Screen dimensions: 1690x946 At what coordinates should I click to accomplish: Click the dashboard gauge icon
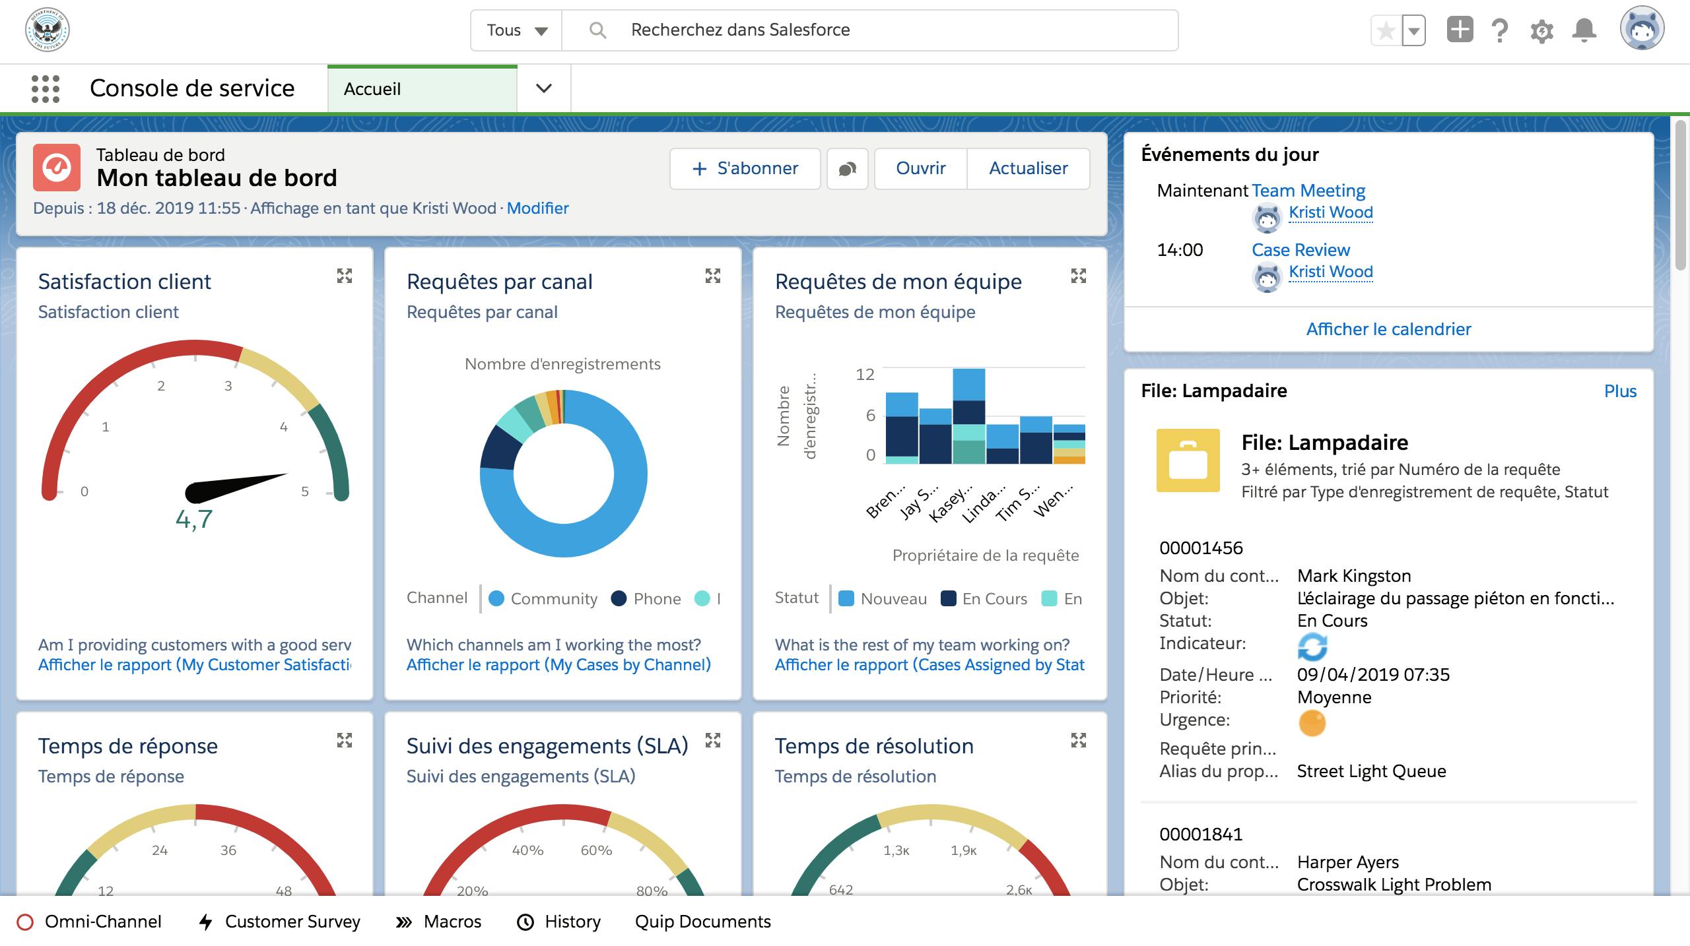pos(57,168)
